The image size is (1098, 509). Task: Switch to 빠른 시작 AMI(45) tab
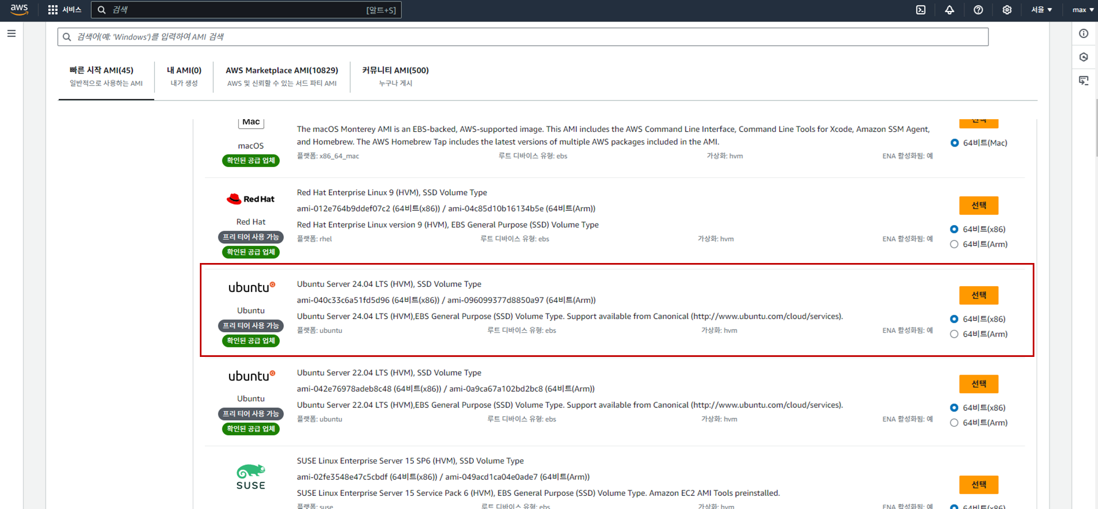[106, 76]
